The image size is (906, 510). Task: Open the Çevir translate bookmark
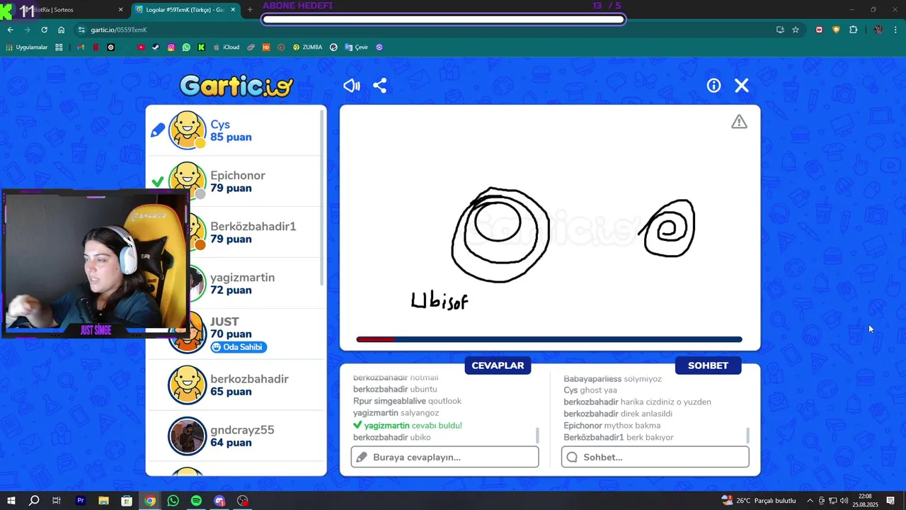(x=357, y=47)
